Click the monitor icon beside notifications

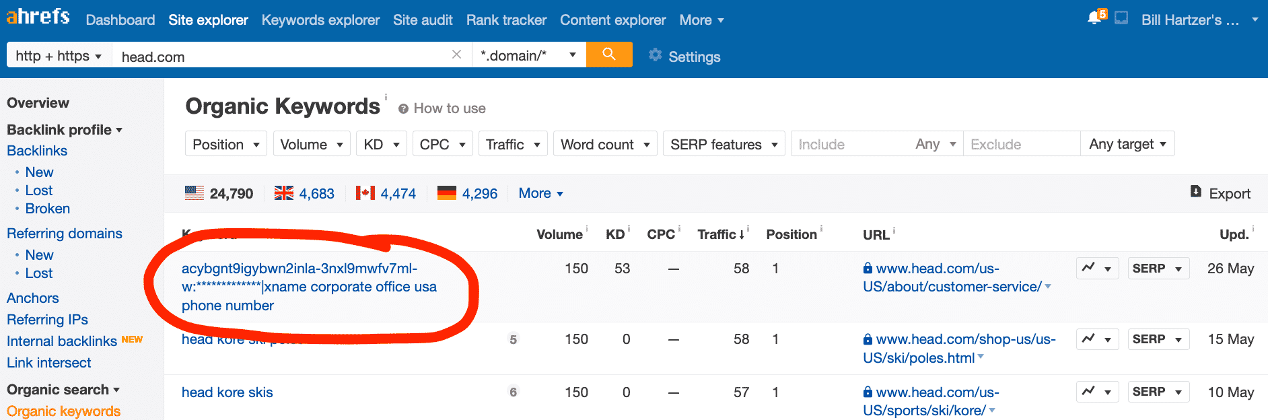1121,18
